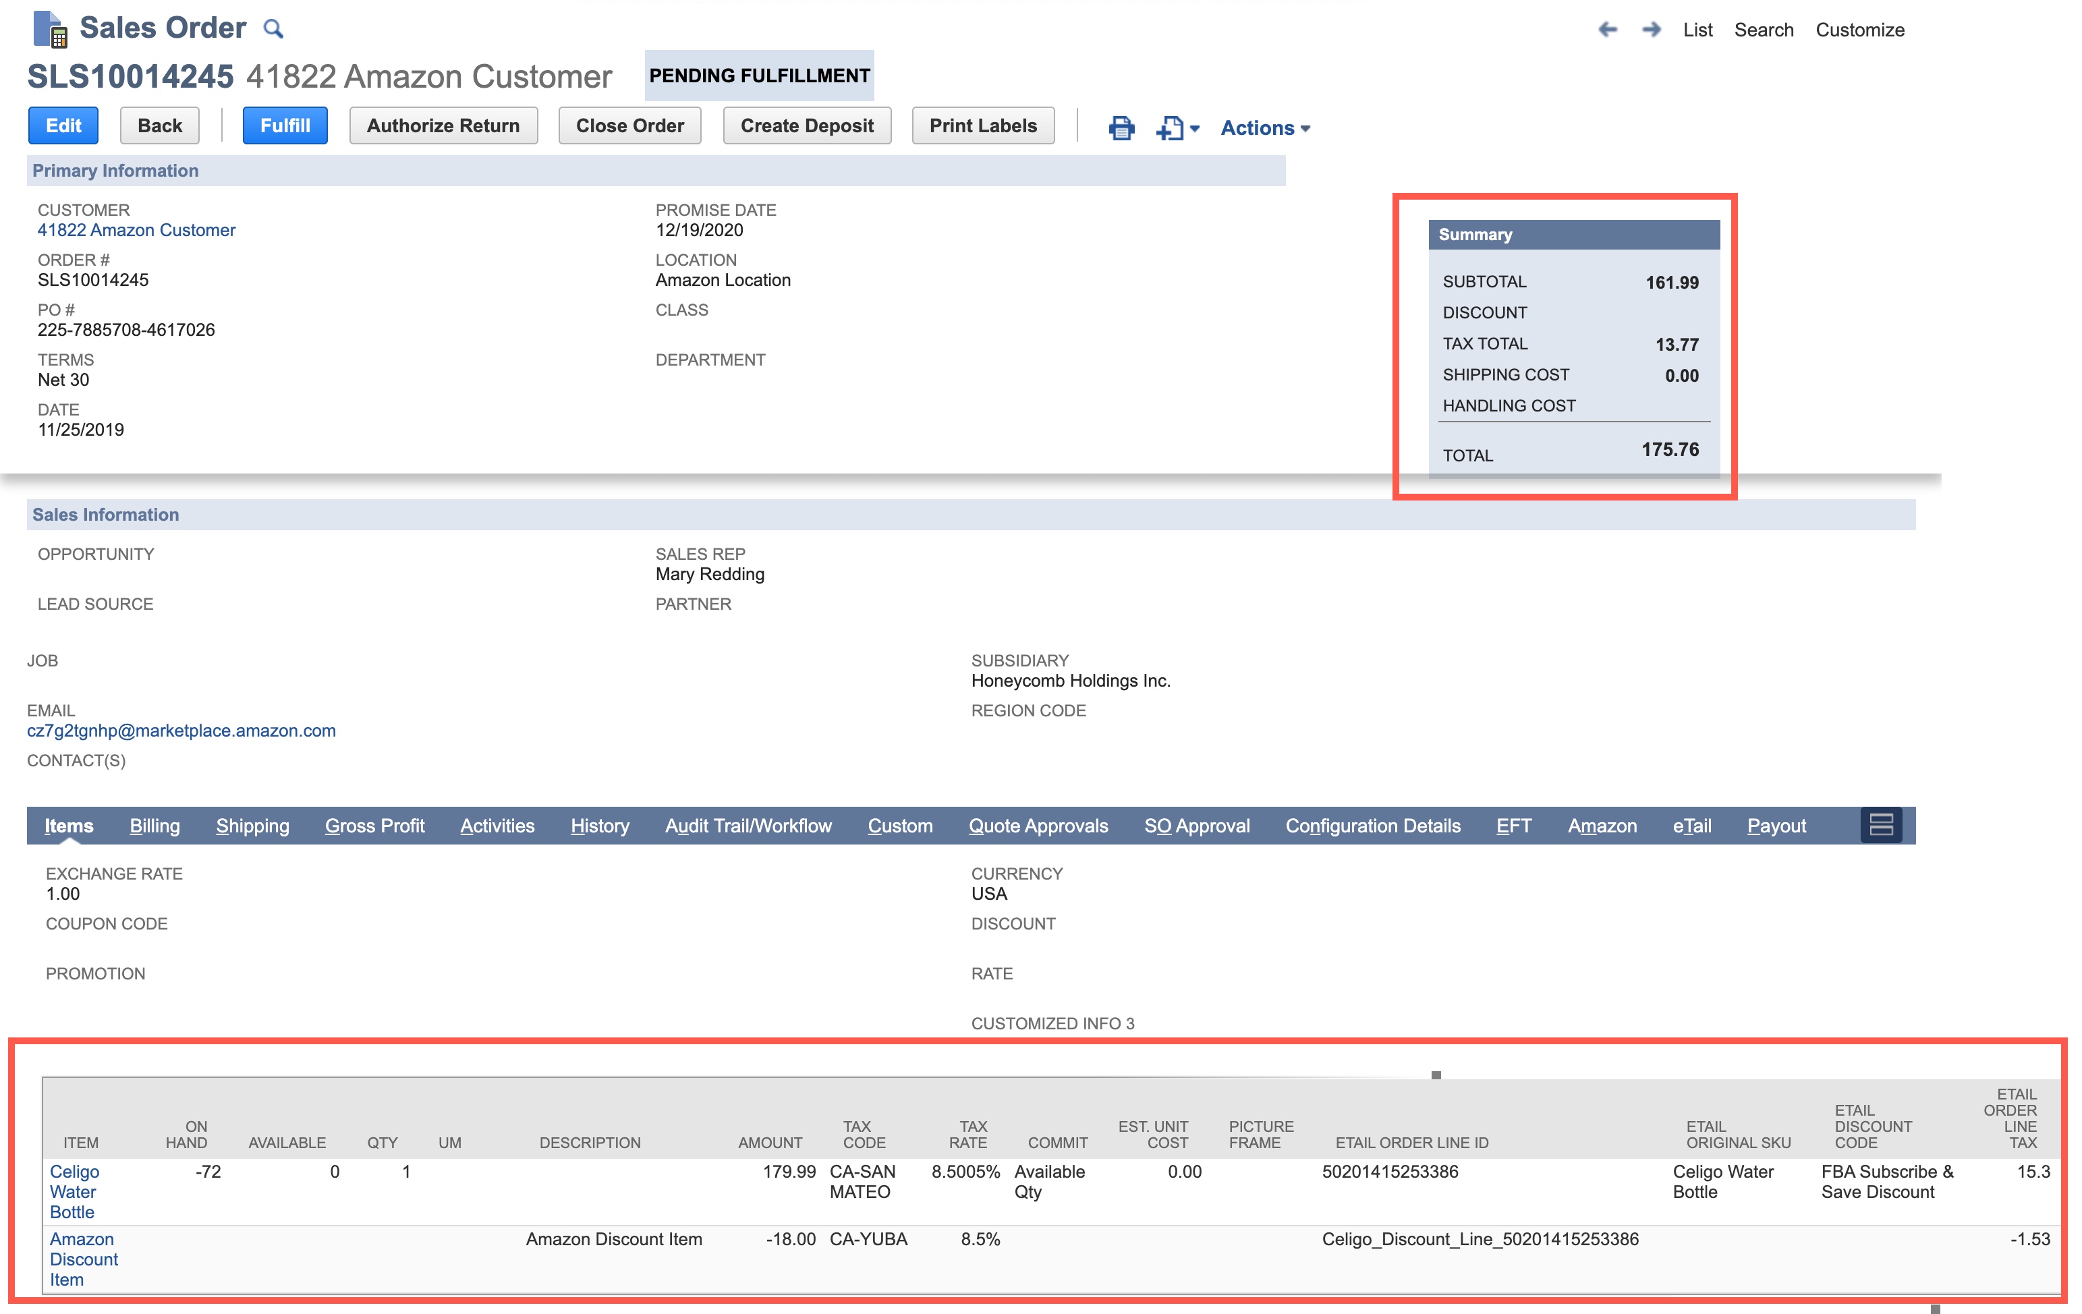This screenshot has width=2082, height=1314.
Task: Switch to the Shipping tab
Action: (252, 826)
